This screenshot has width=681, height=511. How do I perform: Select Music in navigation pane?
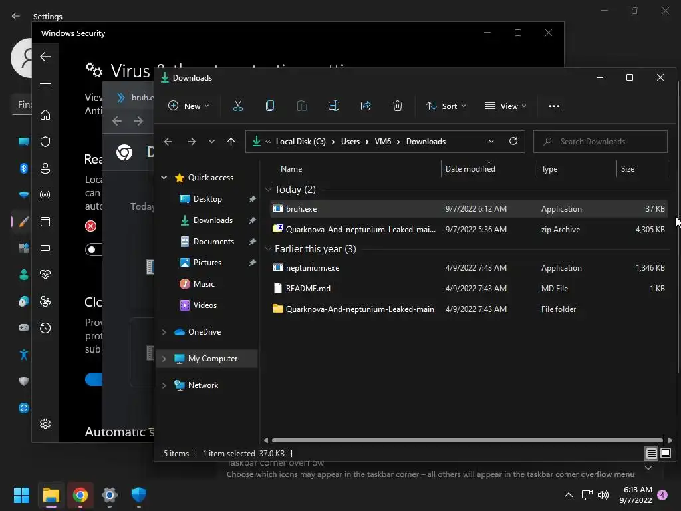pos(204,283)
